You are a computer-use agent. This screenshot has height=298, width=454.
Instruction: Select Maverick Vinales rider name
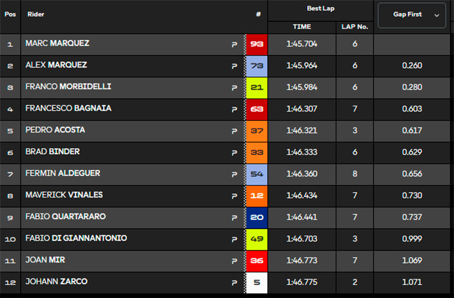[x=64, y=195]
